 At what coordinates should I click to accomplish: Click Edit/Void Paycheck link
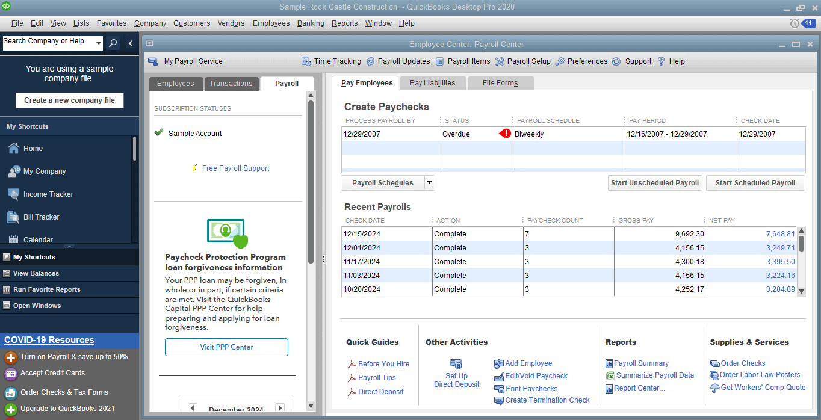(x=536, y=376)
